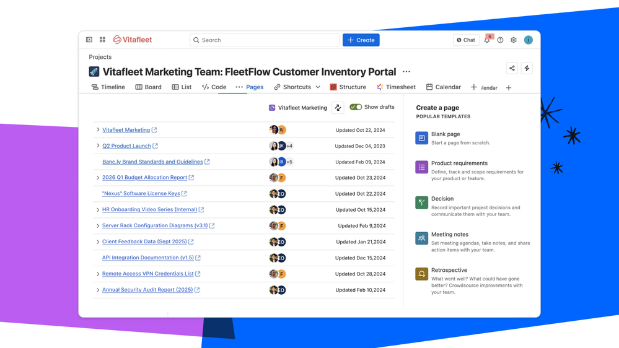The width and height of the screenshot is (619, 348).
Task: Expand the Client Feedback Data row
Action: (98, 242)
